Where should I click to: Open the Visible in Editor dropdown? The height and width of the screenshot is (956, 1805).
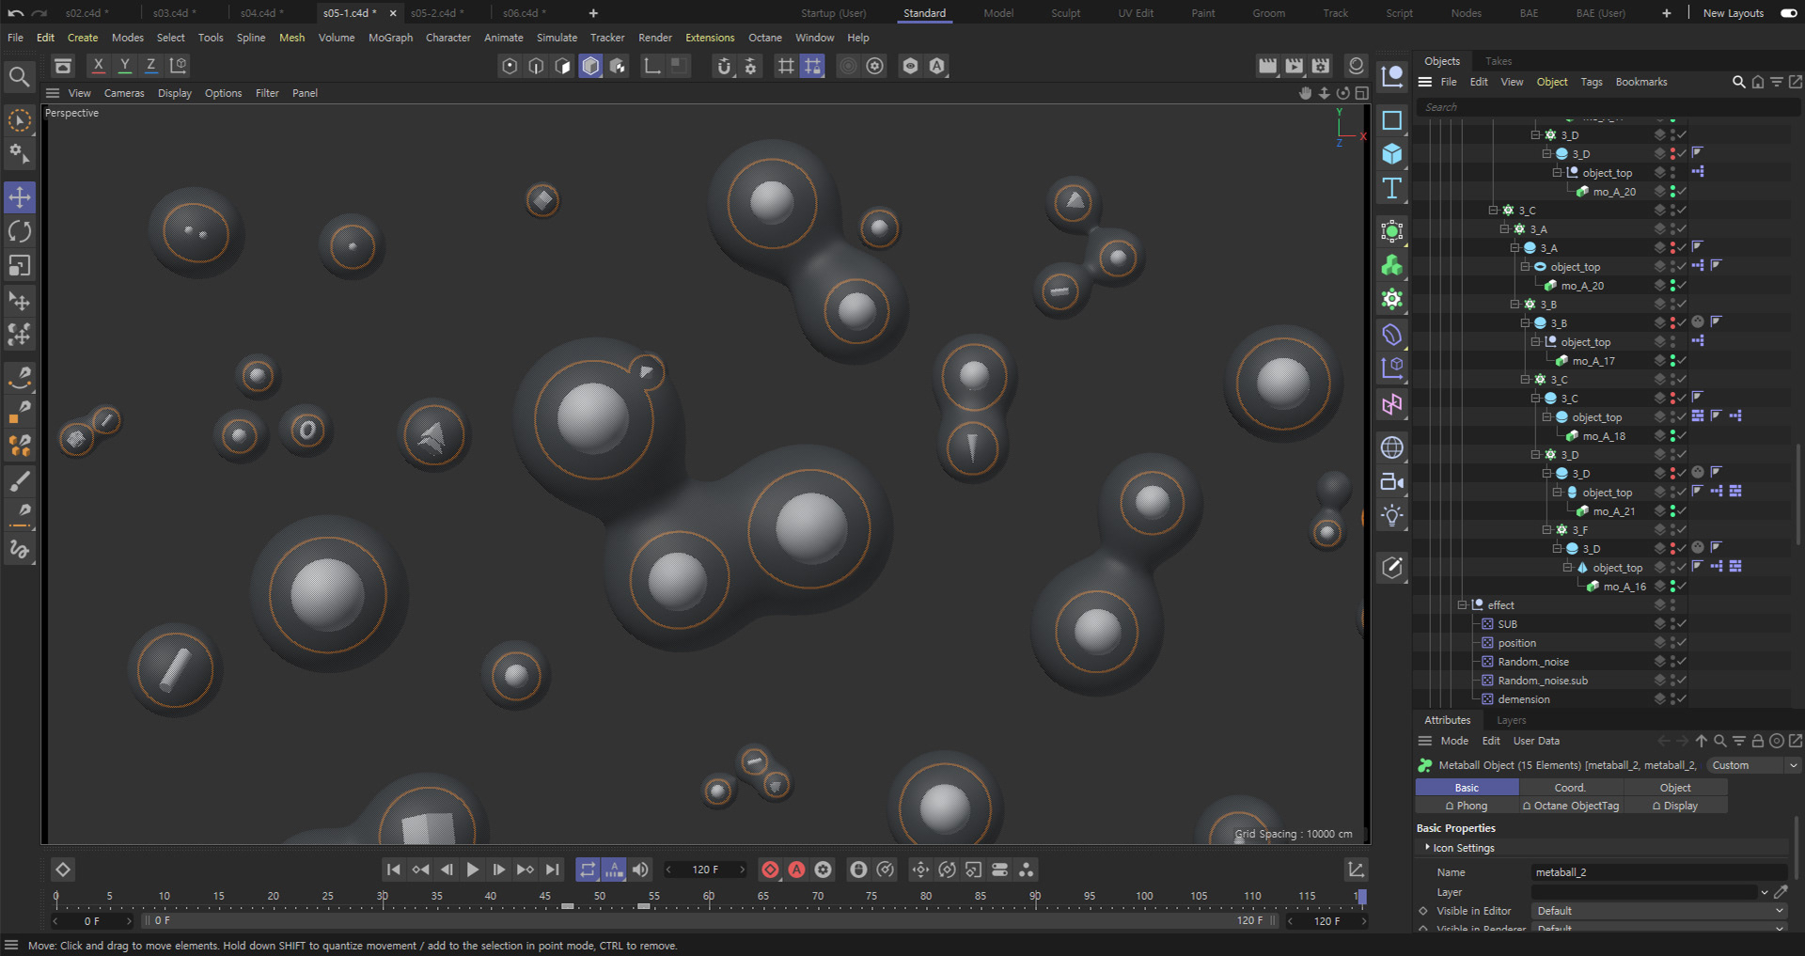tap(1659, 911)
